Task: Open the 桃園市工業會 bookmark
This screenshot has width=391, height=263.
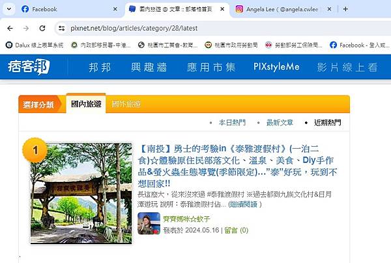Action: coord(168,45)
